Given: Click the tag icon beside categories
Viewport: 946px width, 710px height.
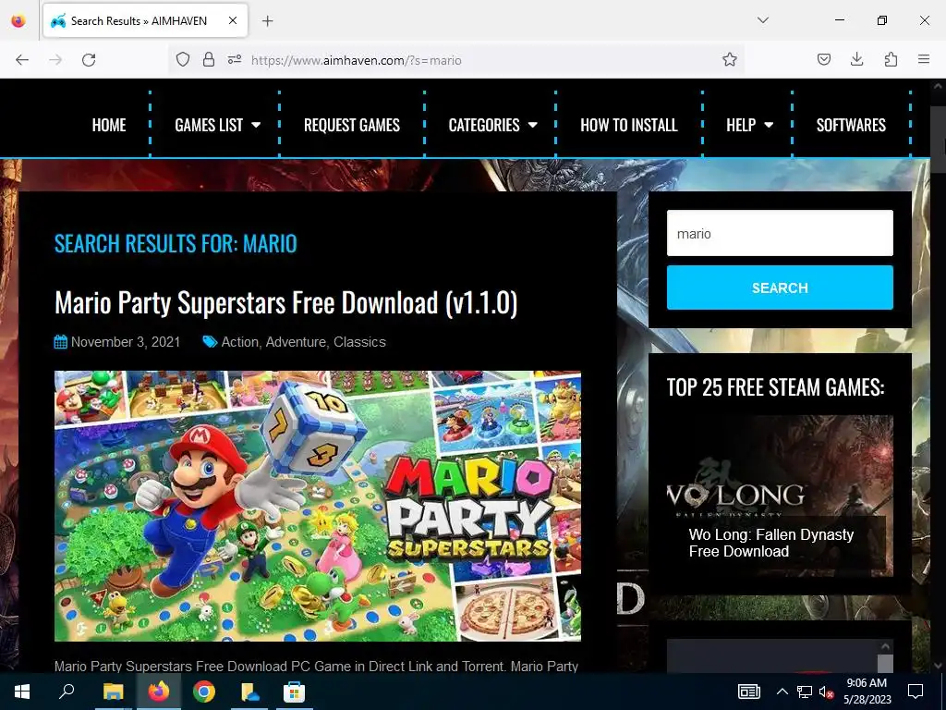Looking at the screenshot, I should pyautogui.click(x=210, y=342).
